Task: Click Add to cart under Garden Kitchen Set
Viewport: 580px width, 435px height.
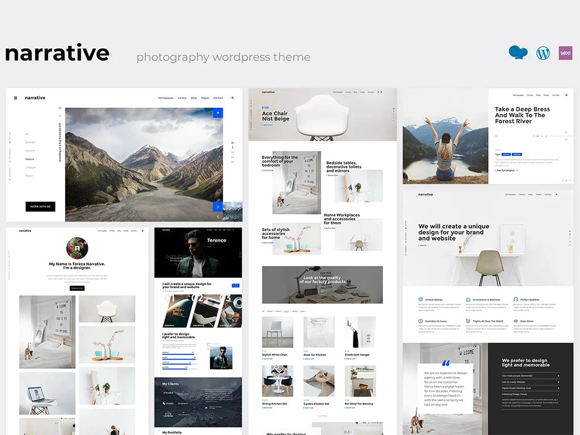Action: click(x=309, y=408)
